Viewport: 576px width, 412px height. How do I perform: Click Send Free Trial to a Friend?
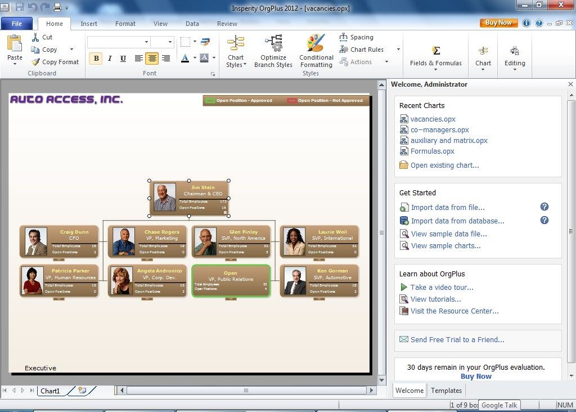tap(457, 339)
